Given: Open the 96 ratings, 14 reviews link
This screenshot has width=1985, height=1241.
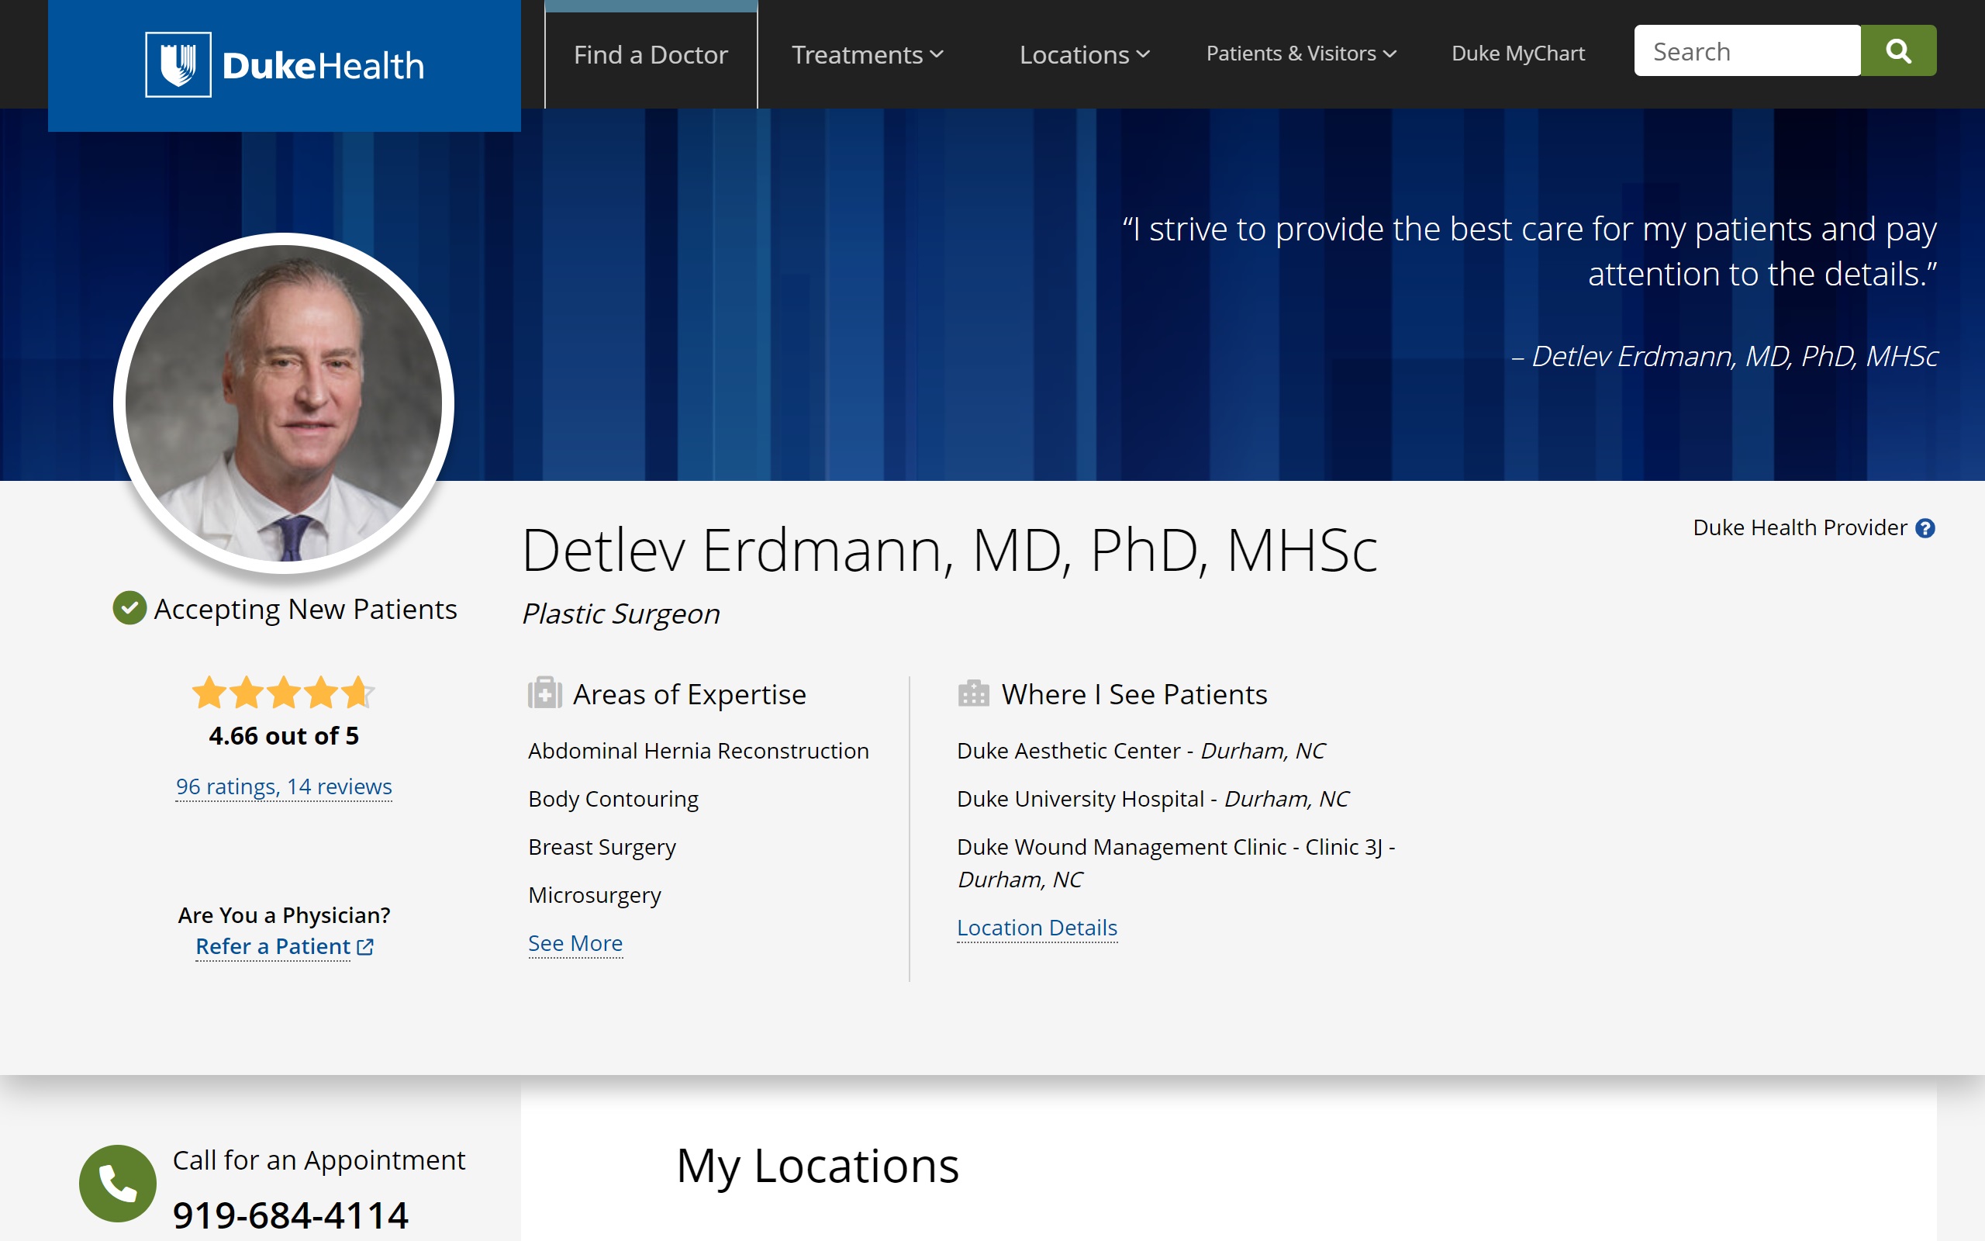Looking at the screenshot, I should (x=284, y=786).
